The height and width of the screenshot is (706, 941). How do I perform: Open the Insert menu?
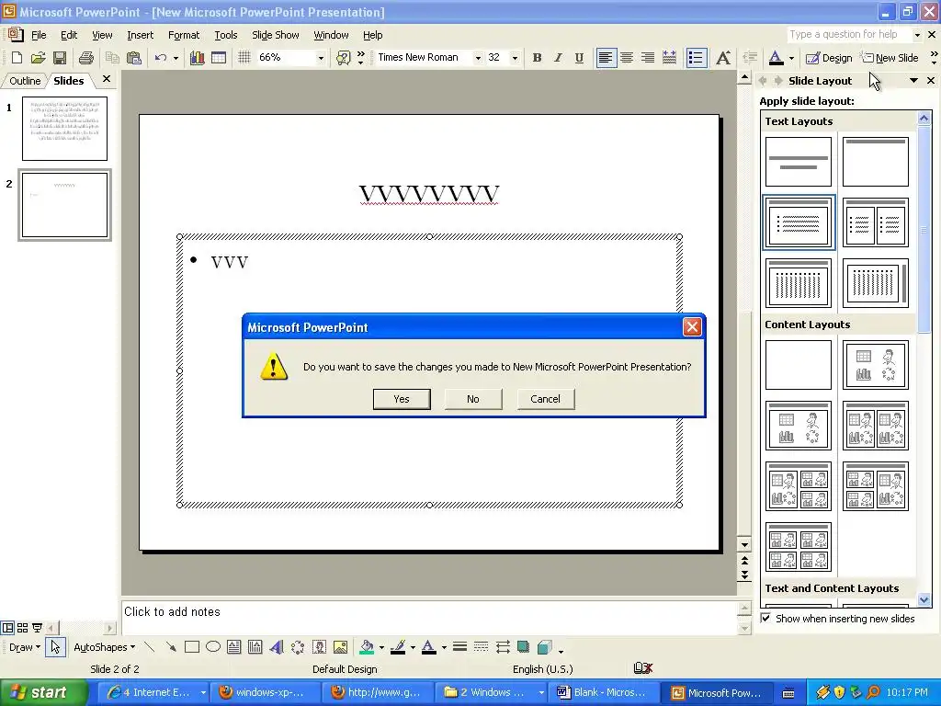pos(140,35)
